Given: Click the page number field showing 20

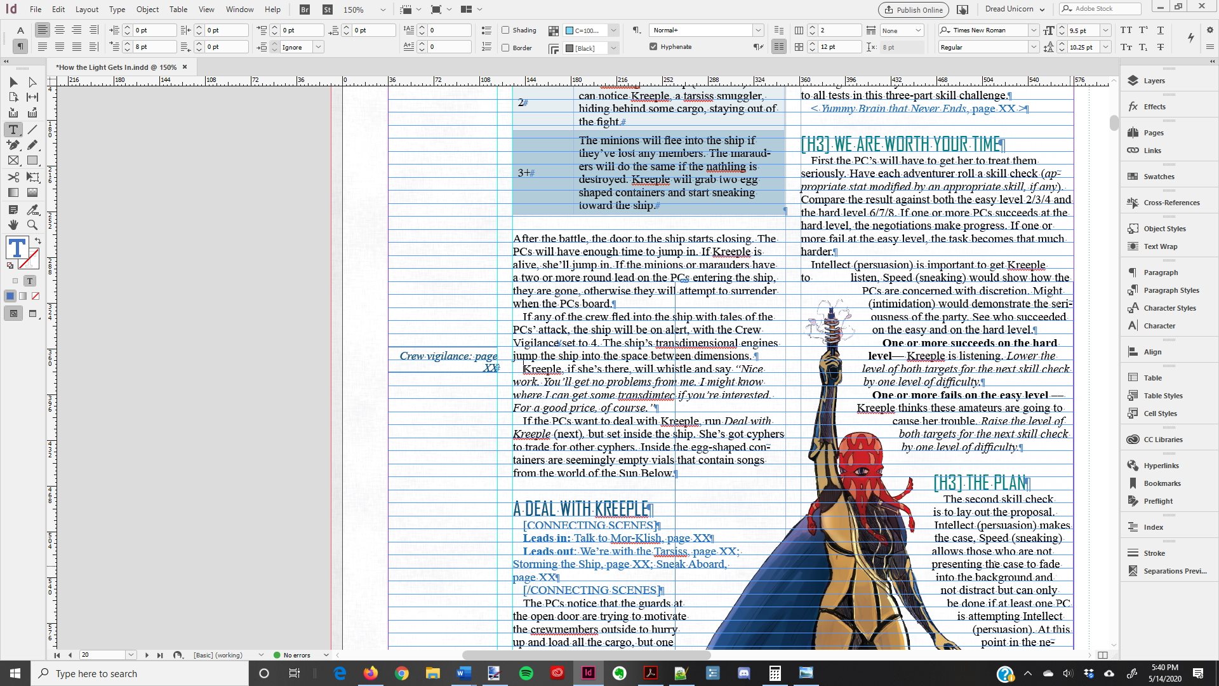Looking at the screenshot, I should tap(103, 655).
